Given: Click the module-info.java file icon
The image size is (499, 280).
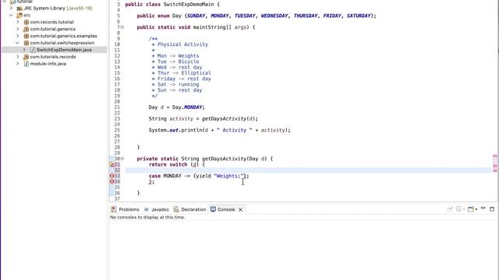Looking at the screenshot, I should pyautogui.click(x=27, y=64).
